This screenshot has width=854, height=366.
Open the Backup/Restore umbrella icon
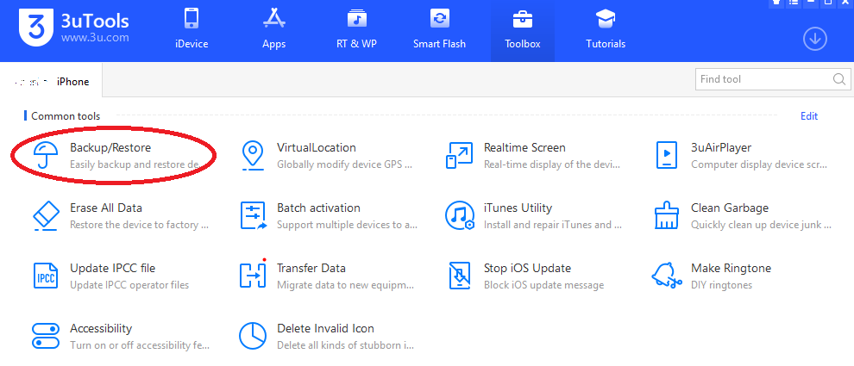(46, 156)
